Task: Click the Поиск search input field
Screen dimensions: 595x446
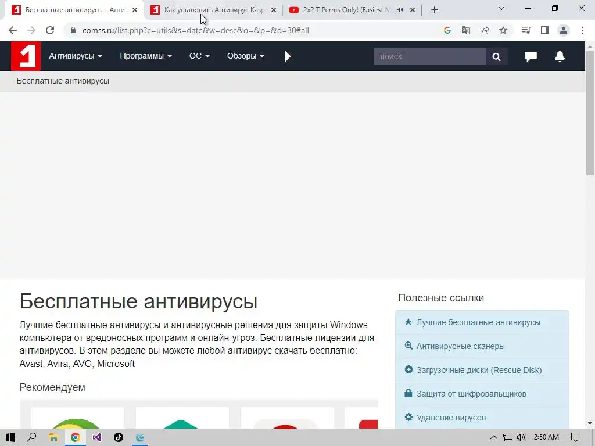Action: click(429, 56)
